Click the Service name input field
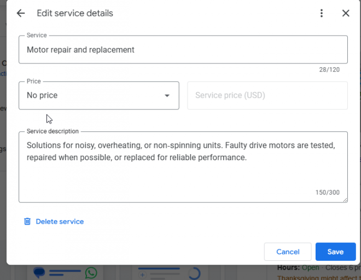 [183, 50]
